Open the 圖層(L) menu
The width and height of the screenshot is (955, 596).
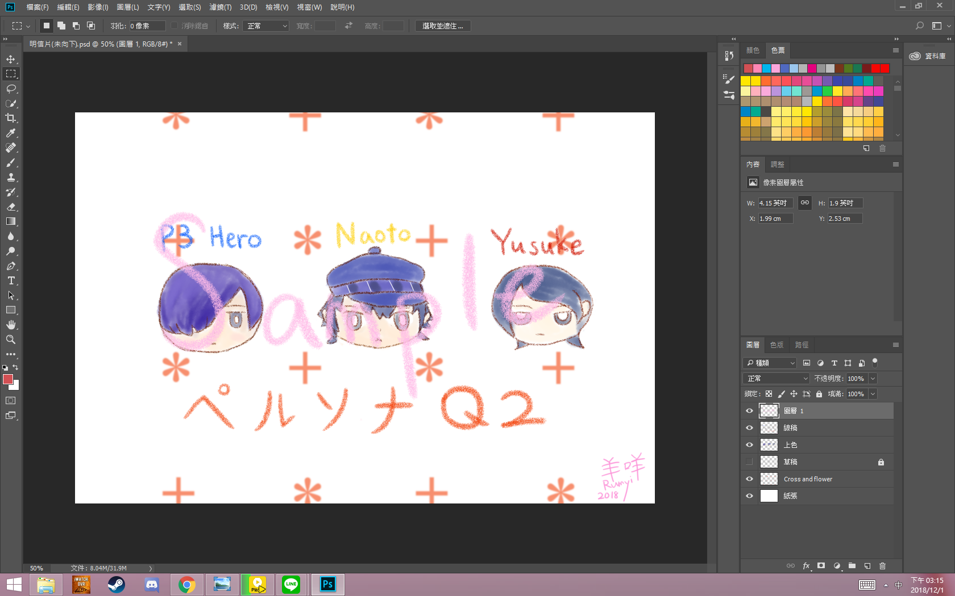pos(128,7)
